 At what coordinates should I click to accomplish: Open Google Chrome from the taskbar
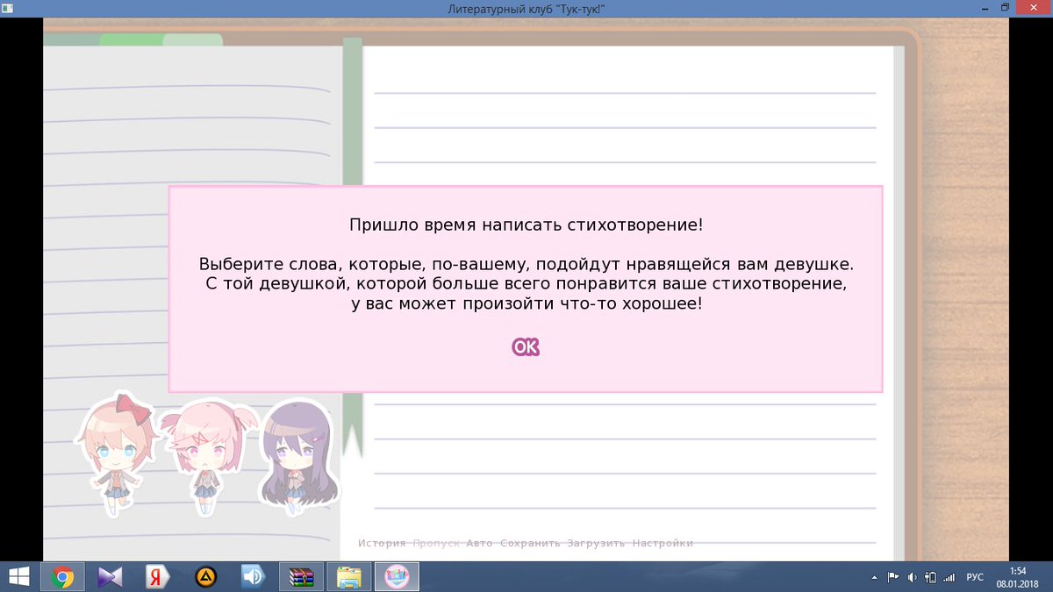point(62,576)
